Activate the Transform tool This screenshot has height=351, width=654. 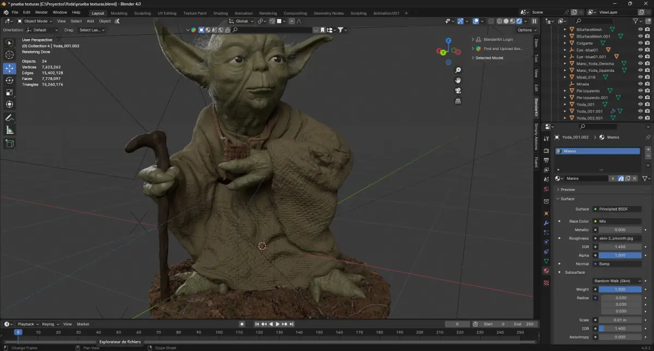point(9,104)
